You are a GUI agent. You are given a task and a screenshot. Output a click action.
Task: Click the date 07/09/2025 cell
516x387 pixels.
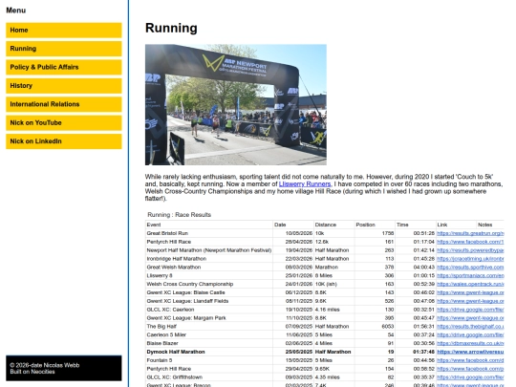293,327
